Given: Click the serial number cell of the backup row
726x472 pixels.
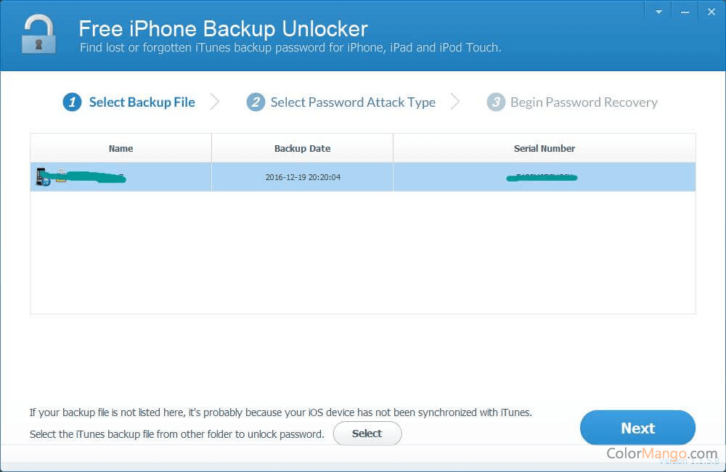Looking at the screenshot, I should point(544,177).
